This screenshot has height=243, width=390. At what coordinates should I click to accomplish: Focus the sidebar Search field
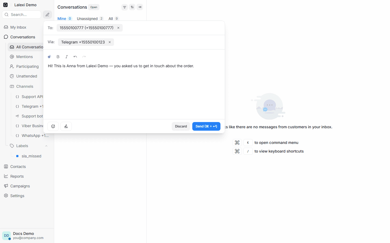coord(22,15)
